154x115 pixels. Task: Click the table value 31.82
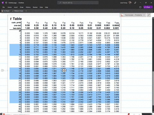pos(90,33)
